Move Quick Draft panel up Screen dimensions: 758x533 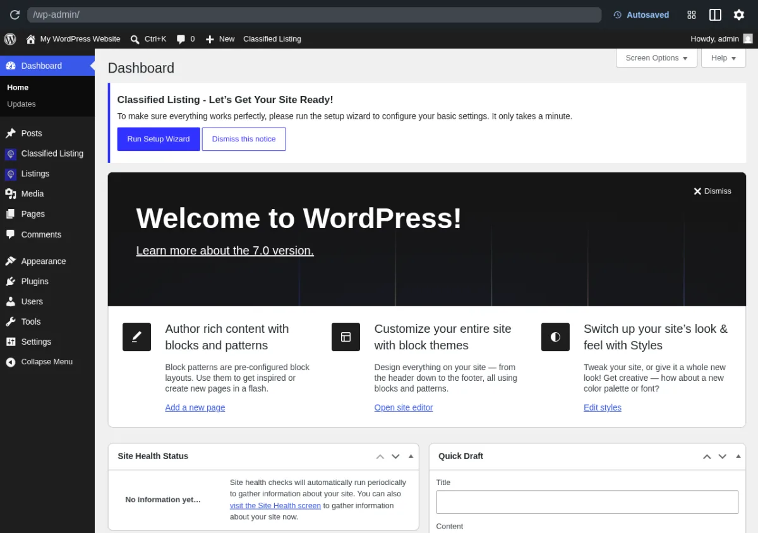pos(707,456)
